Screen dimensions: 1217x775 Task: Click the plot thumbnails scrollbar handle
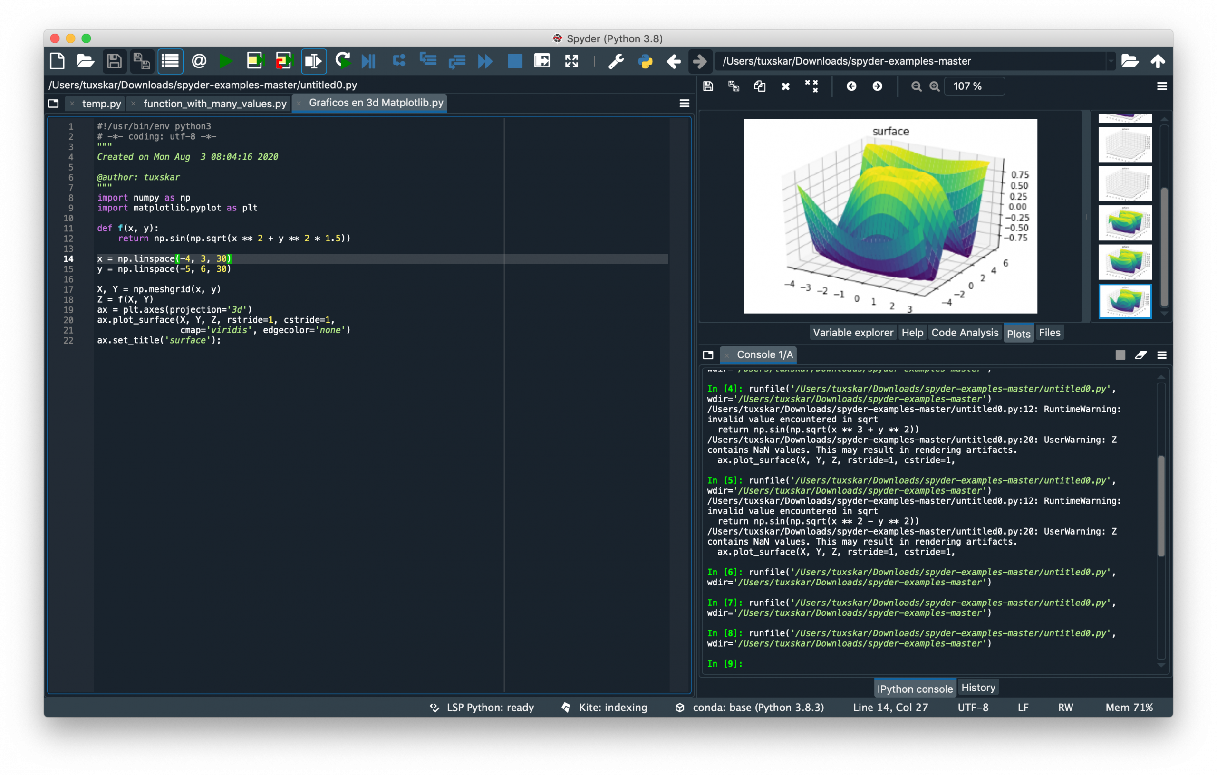point(1164,247)
